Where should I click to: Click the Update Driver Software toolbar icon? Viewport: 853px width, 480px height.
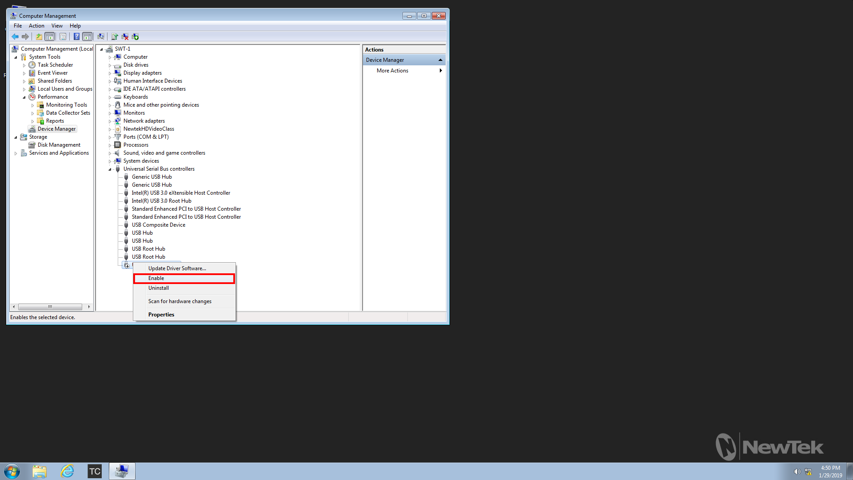point(115,36)
